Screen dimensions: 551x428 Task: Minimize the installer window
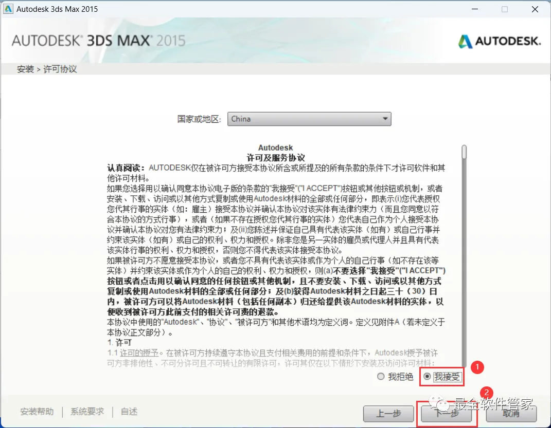click(475, 9)
